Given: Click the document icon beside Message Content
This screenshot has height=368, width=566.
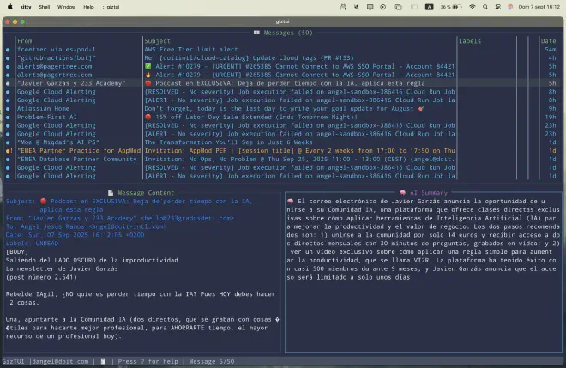Looking at the screenshot, I should (x=111, y=193).
